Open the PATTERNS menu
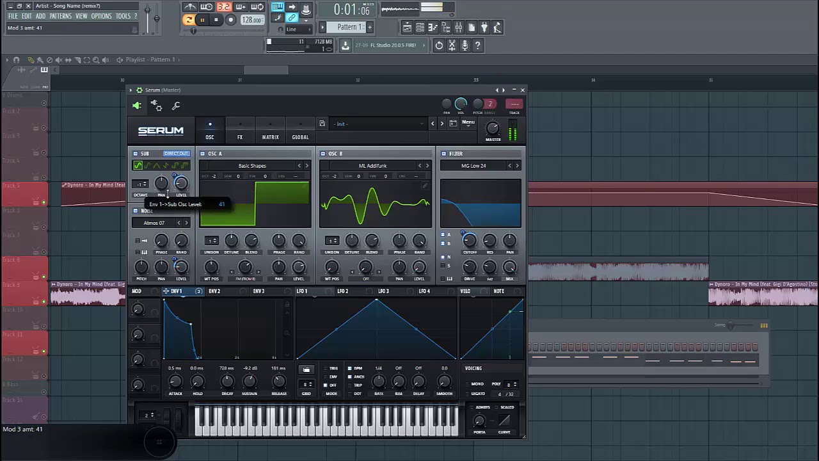The width and height of the screenshot is (819, 461). 60,16
